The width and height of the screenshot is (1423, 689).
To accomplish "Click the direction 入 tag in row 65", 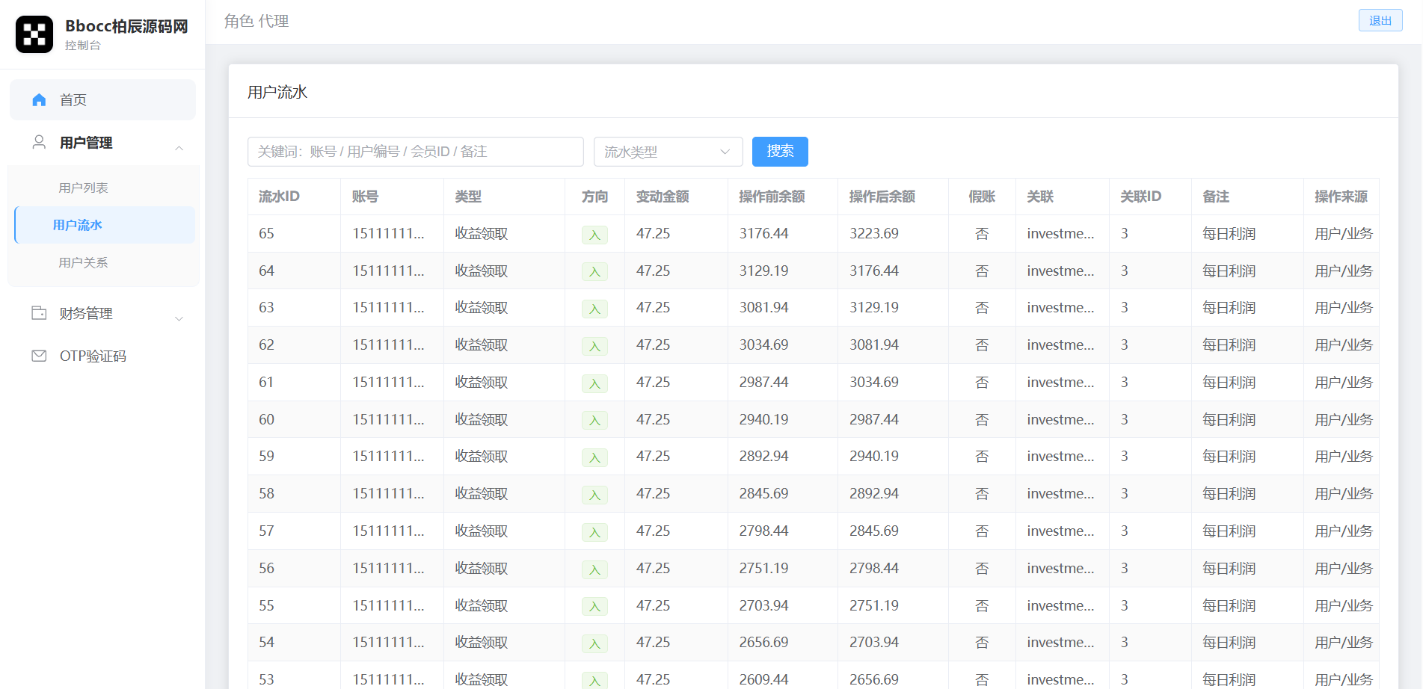I will click(594, 235).
